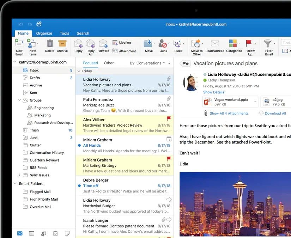
Task: Open Lidia Holloway Northwind Budget message
Action: coord(125,206)
